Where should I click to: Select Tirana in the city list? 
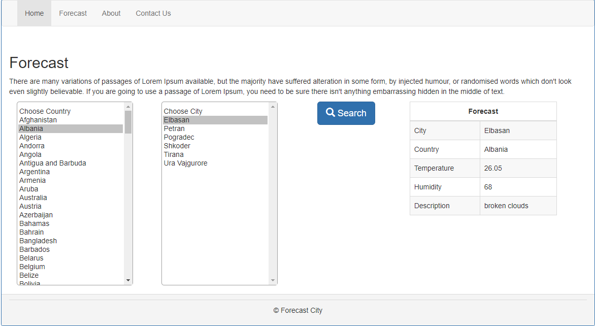pos(174,154)
